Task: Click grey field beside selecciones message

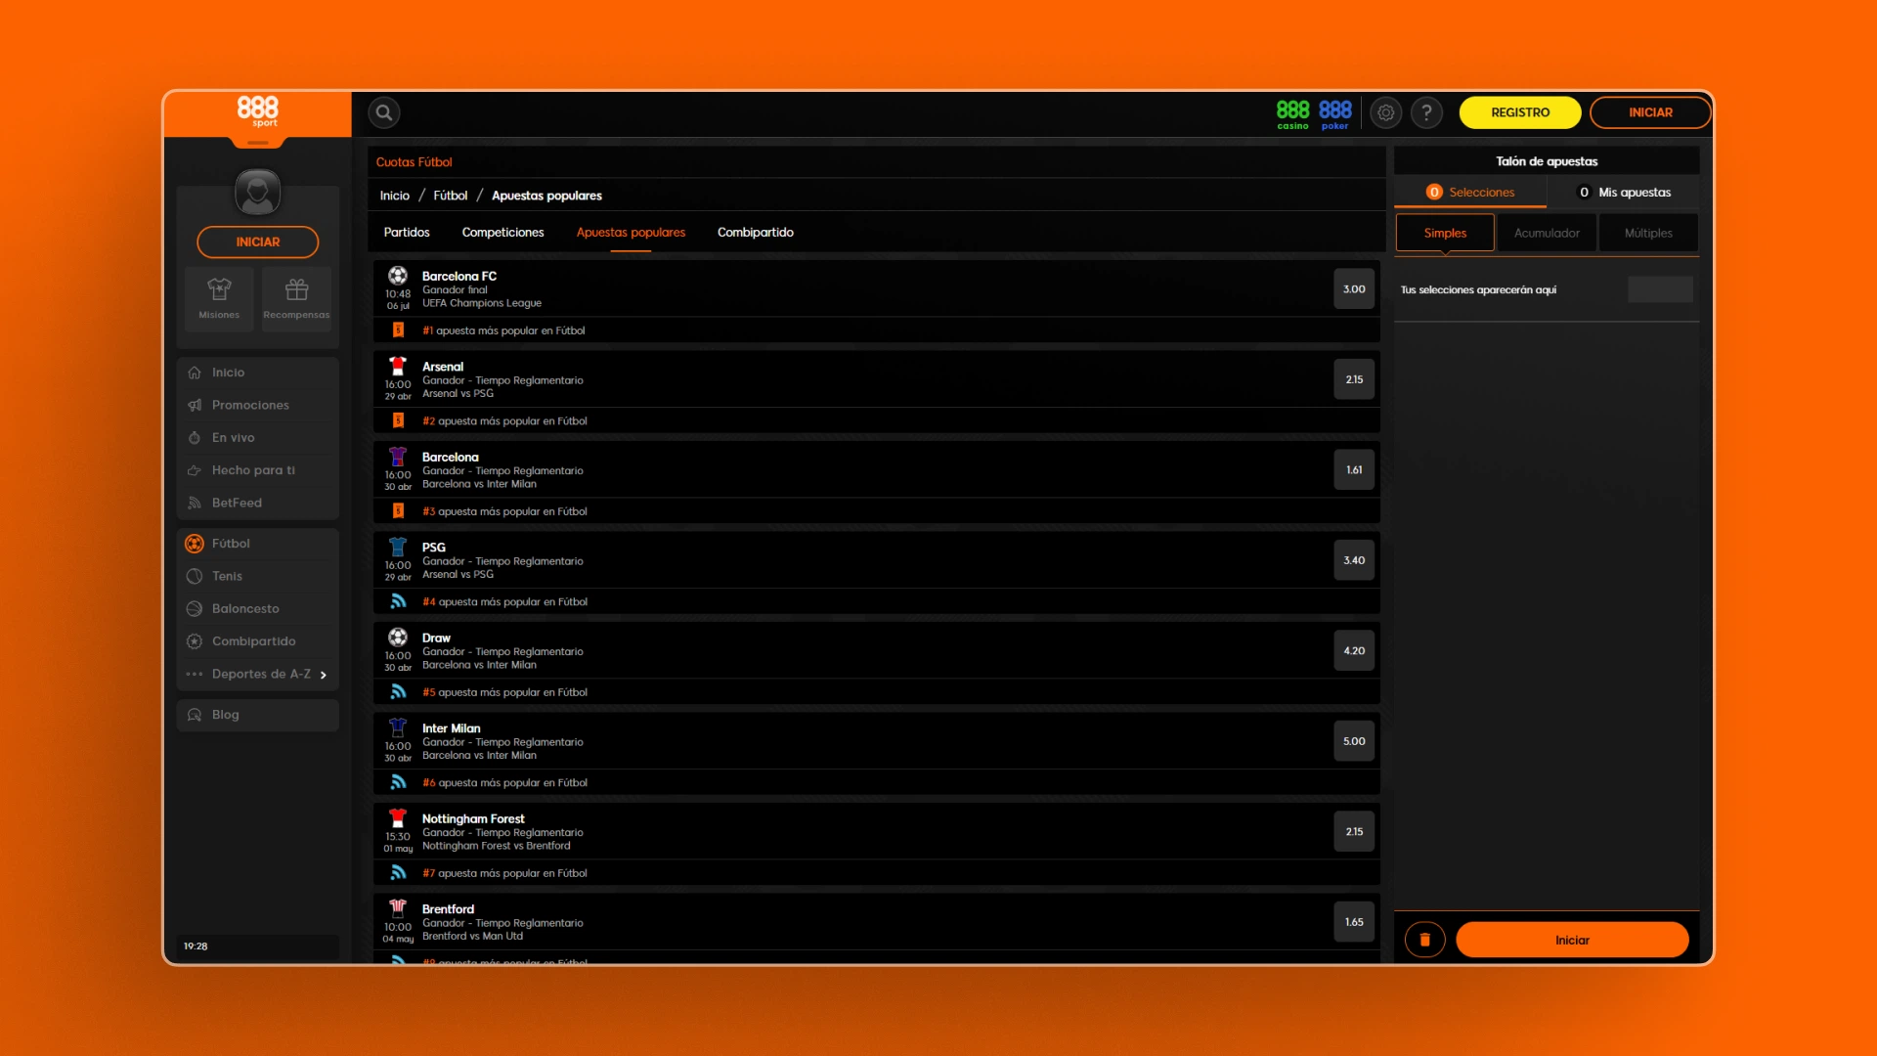Action: pyautogui.click(x=1660, y=289)
